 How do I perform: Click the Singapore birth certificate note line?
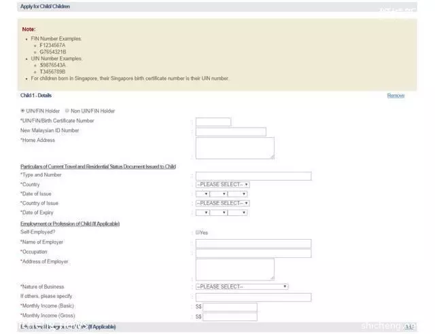click(x=130, y=79)
